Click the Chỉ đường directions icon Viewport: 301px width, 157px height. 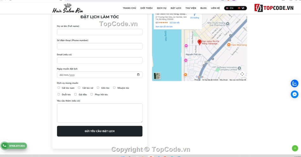(195, 15)
